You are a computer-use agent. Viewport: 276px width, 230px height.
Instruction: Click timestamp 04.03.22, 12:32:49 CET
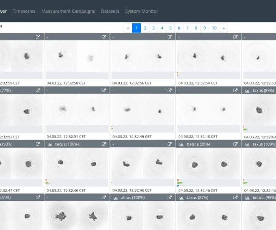point(132,137)
